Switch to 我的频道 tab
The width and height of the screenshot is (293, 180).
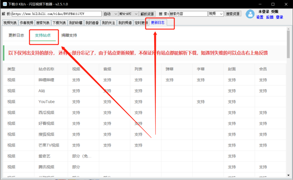tap(125, 23)
